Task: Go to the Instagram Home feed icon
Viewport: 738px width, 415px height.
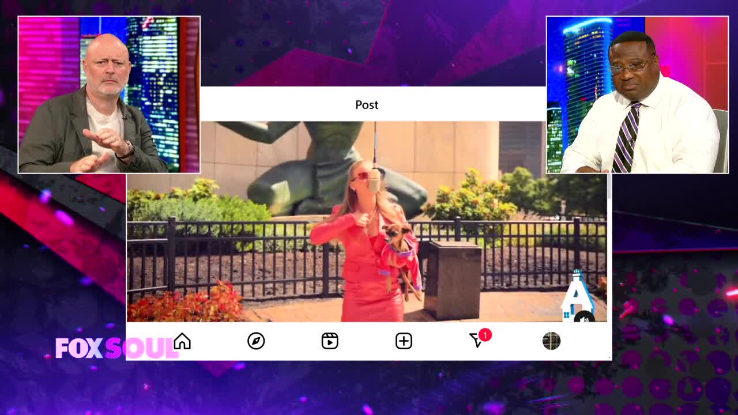Action: click(x=182, y=341)
